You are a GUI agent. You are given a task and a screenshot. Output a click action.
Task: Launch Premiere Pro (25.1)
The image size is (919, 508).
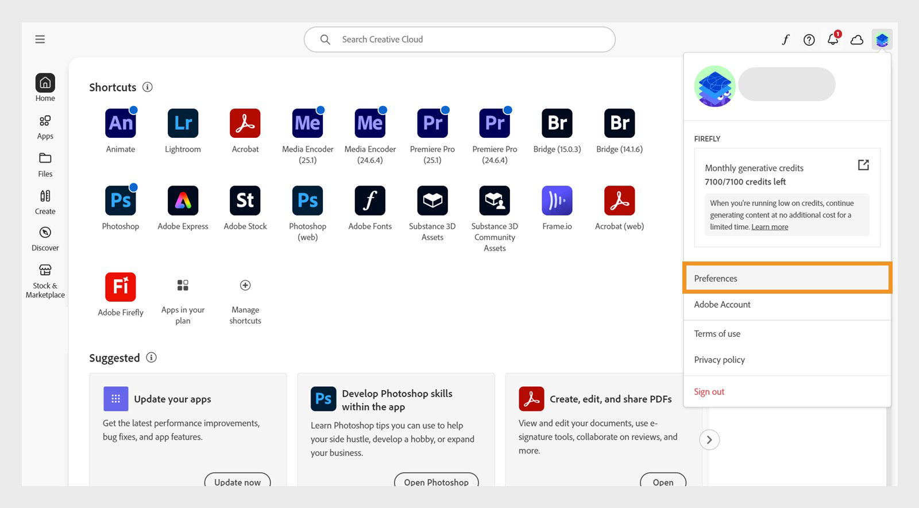pyautogui.click(x=433, y=123)
